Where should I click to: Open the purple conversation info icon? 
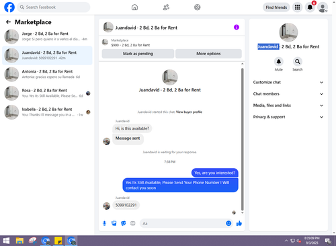pyautogui.click(x=237, y=28)
